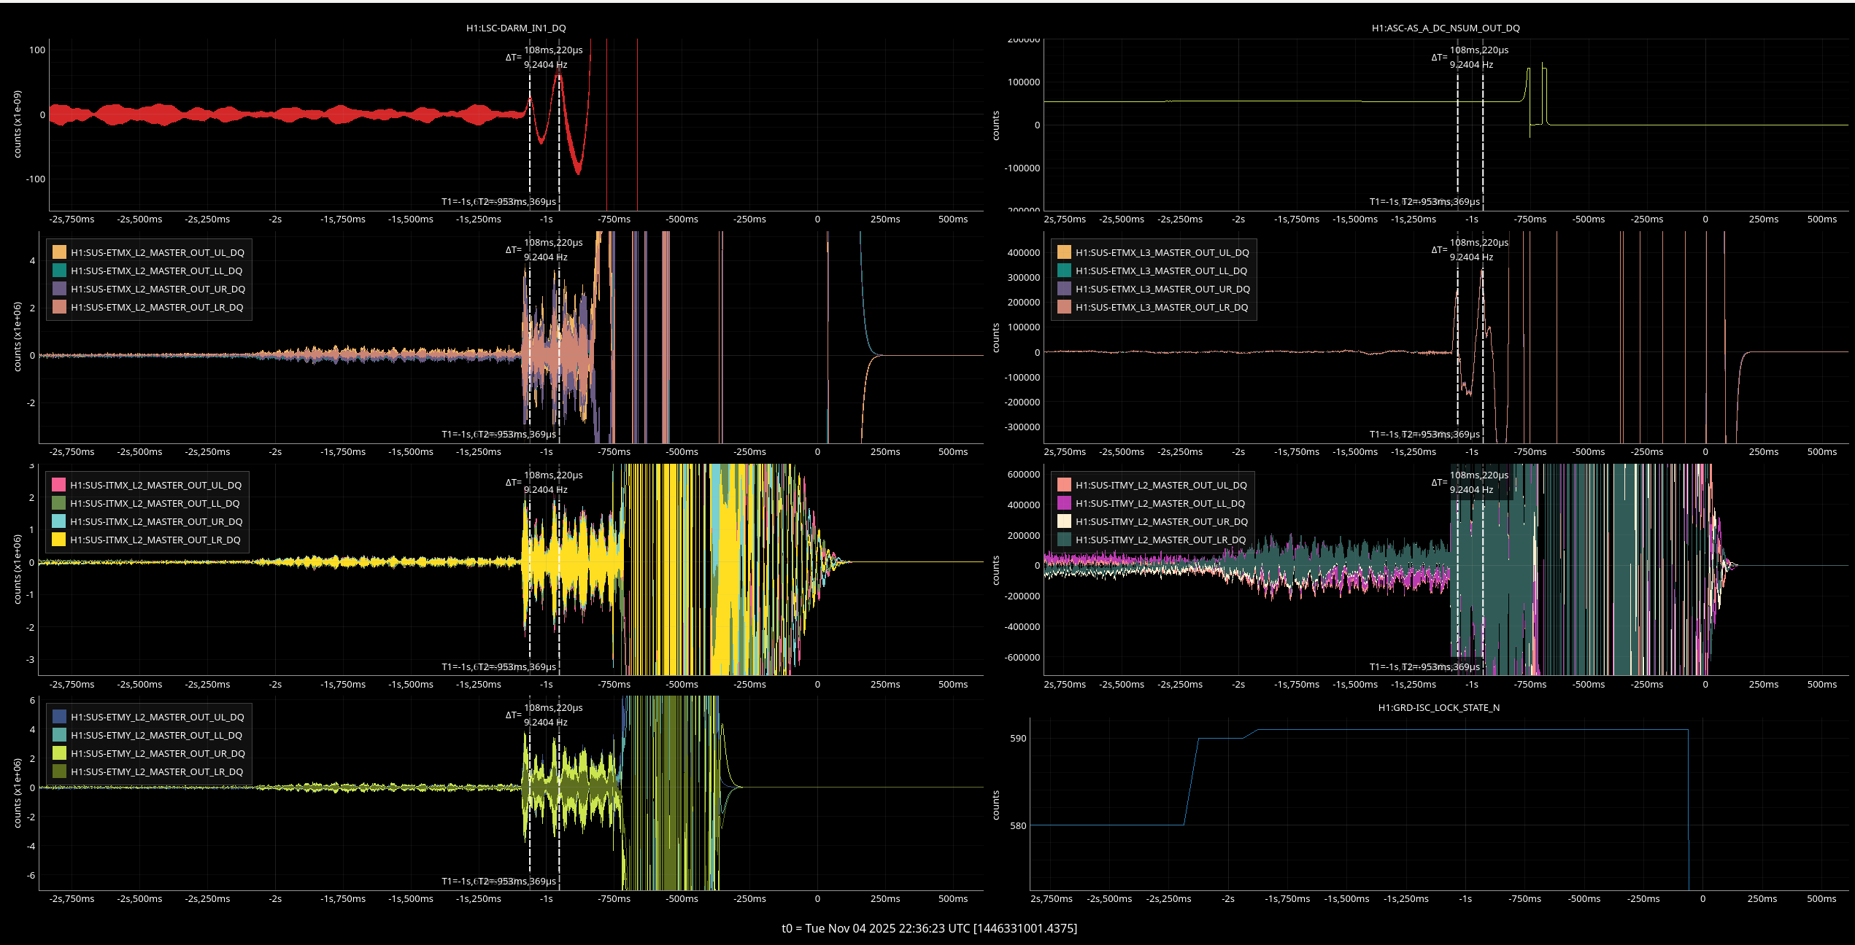Click the t0 timestamp text at bottom
Image resolution: width=1855 pixels, height=945 pixels.
(x=929, y=928)
